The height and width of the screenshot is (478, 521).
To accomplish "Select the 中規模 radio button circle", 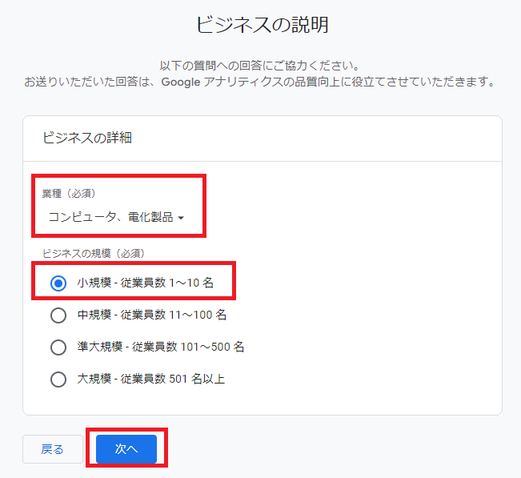I will (58, 315).
